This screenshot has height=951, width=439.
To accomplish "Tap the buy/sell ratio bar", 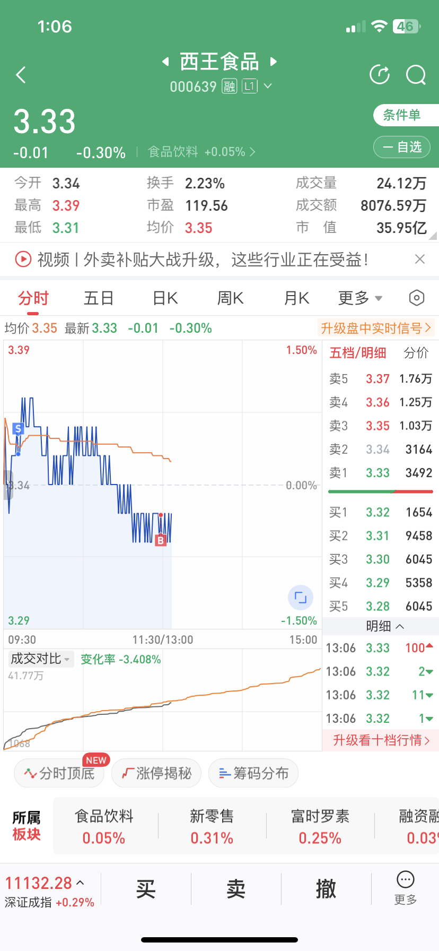I will coord(381,491).
